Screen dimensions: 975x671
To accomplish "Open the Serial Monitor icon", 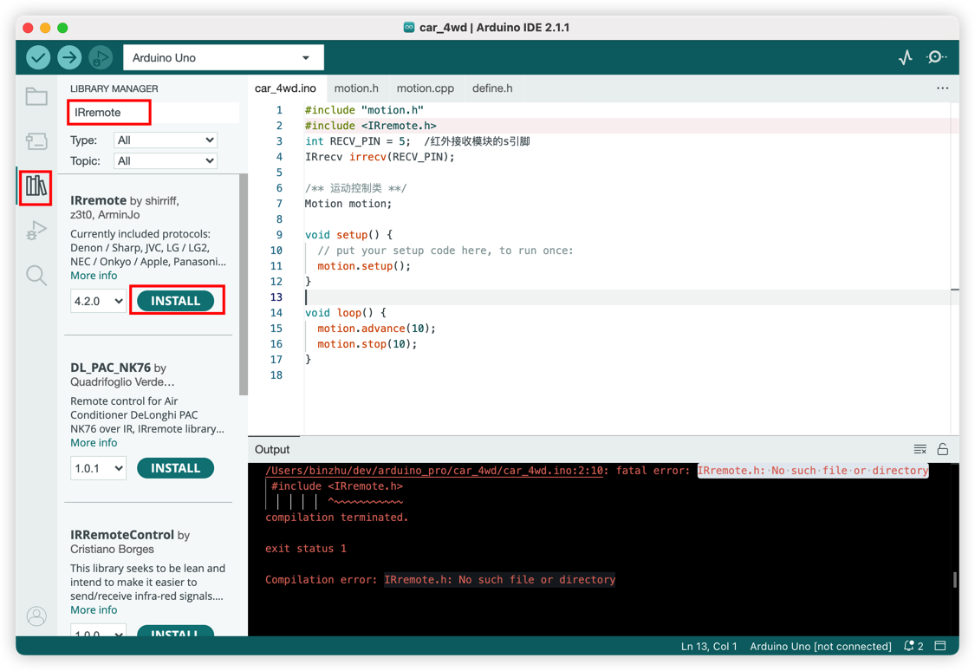I will pyautogui.click(x=937, y=56).
